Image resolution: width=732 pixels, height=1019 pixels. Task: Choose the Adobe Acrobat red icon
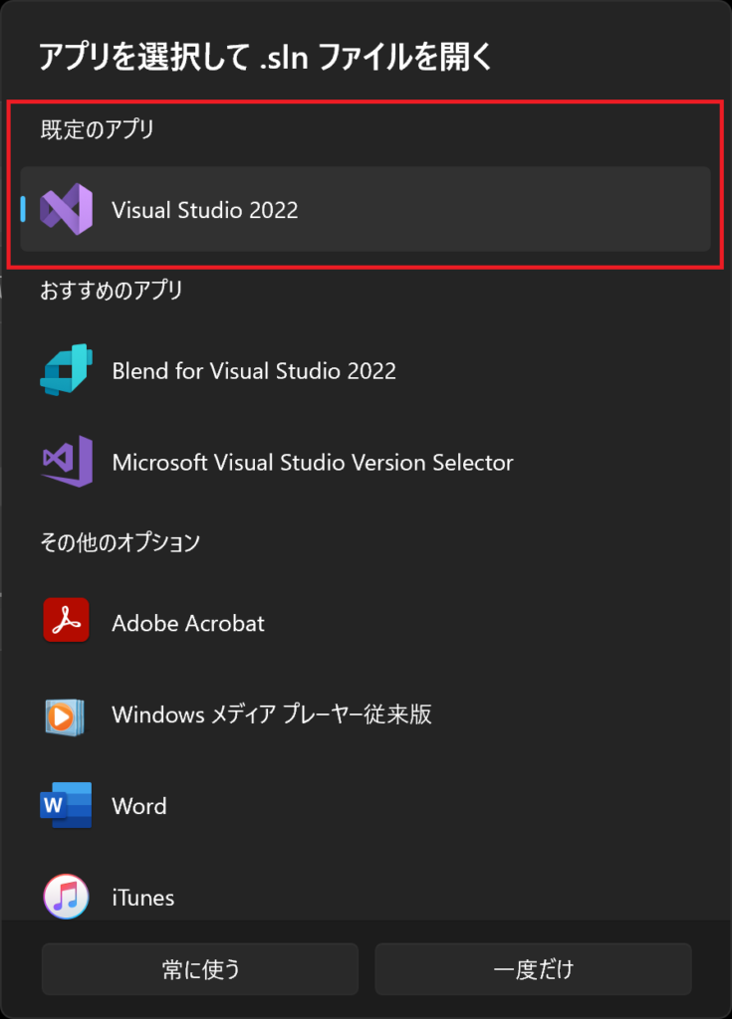tap(67, 620)
